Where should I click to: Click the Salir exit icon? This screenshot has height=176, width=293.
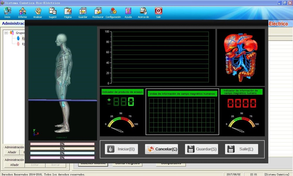(158, 11)
